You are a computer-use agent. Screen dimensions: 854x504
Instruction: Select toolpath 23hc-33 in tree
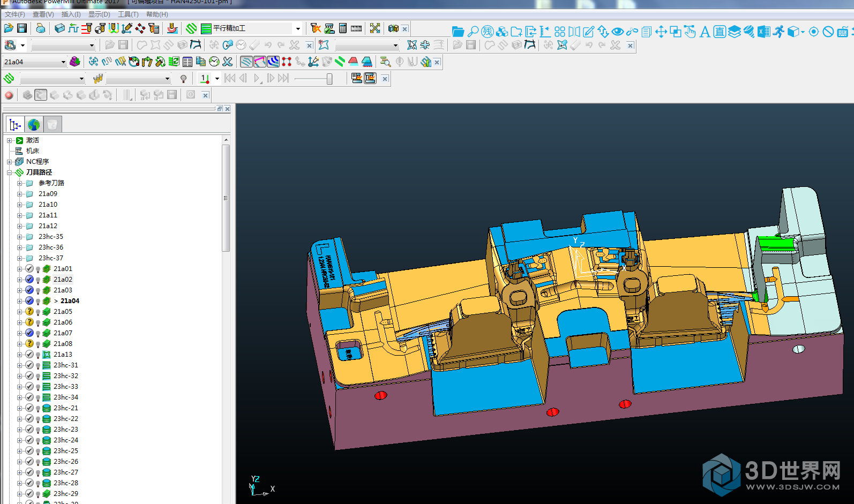click(66, 387)
